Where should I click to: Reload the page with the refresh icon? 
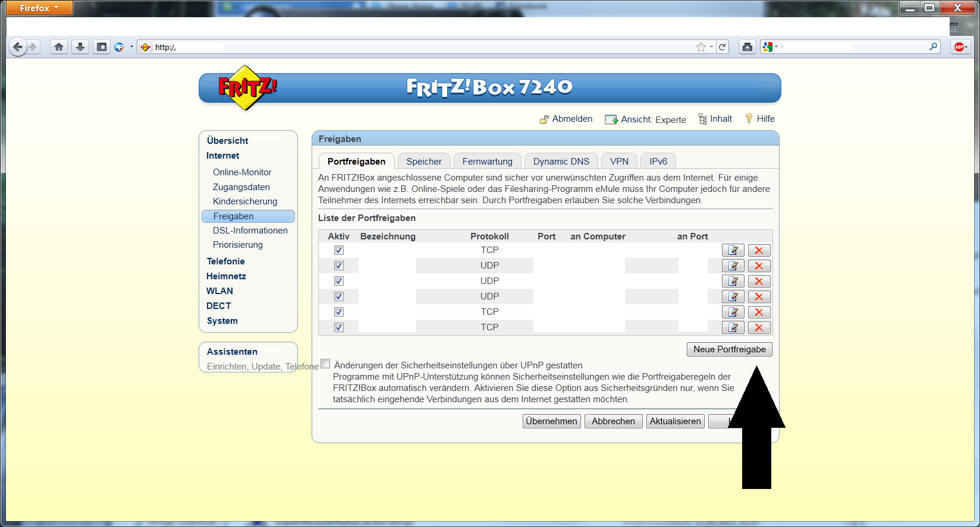[722, 47]
